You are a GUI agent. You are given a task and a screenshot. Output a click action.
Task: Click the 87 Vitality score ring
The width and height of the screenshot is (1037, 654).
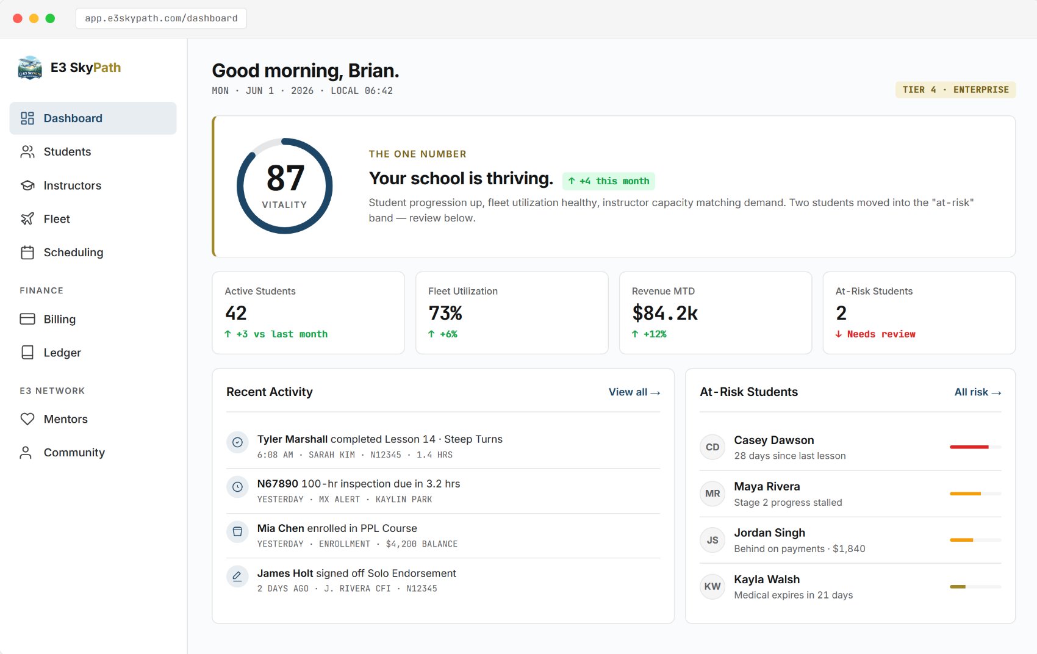285,186
